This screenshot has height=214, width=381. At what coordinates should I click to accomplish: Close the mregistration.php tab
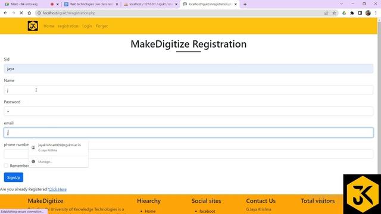pos(236,4)
